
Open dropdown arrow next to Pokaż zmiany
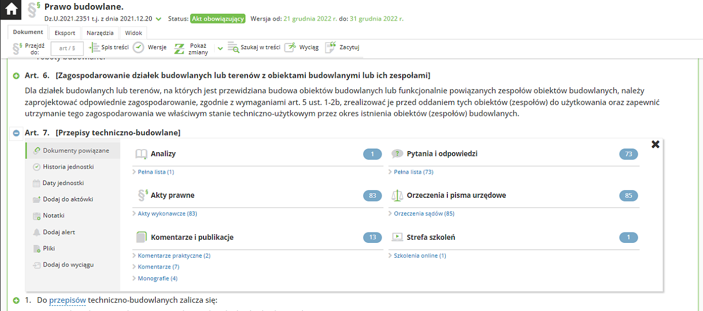point(220,48)
